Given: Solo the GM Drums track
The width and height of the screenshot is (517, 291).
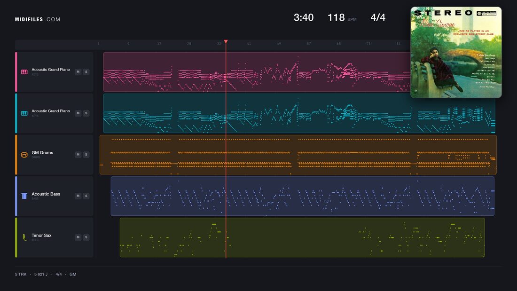Looking at the screenshot, I should (86, 154).
